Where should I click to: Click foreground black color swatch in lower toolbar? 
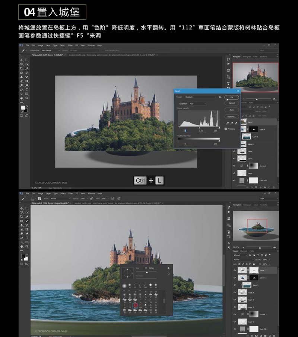(x=23, y=256)
